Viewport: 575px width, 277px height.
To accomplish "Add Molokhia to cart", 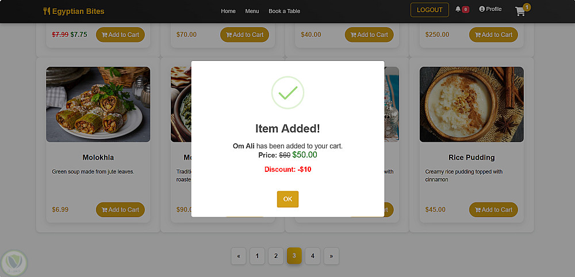I will point(120,210).
